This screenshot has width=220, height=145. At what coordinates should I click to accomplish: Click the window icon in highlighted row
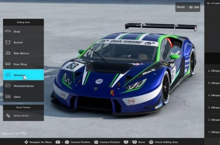pos(8,75)
